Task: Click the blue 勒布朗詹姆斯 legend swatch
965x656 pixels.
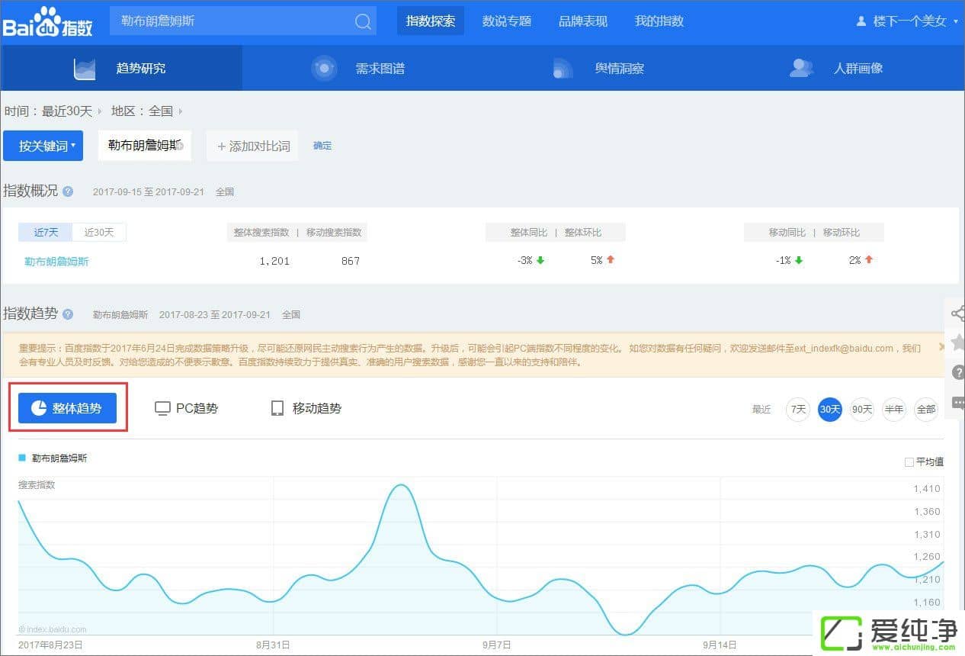Action: (22, 458)
